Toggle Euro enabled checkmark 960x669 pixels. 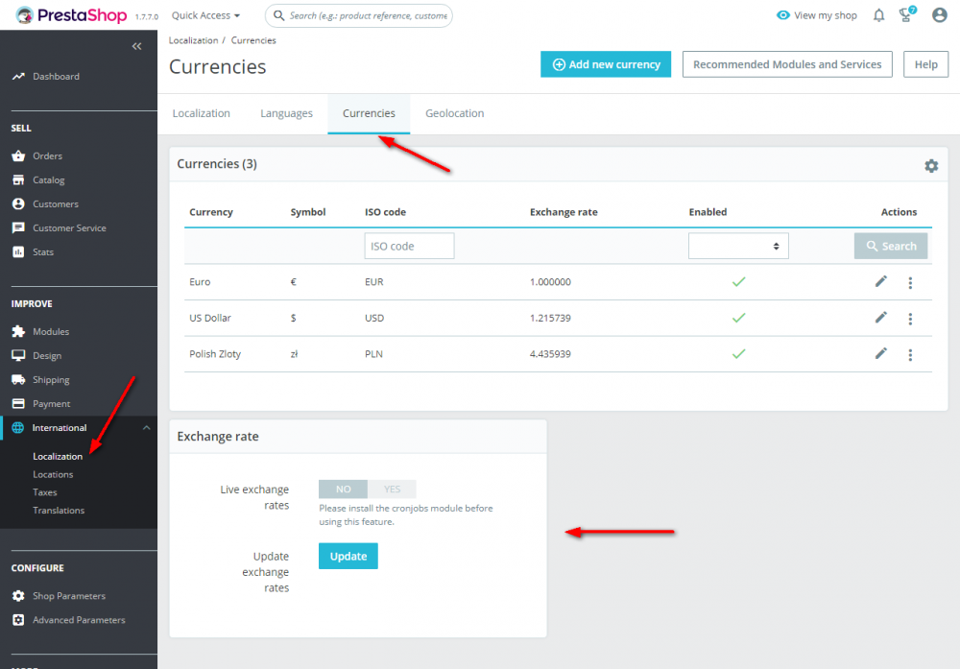[738, 281]
